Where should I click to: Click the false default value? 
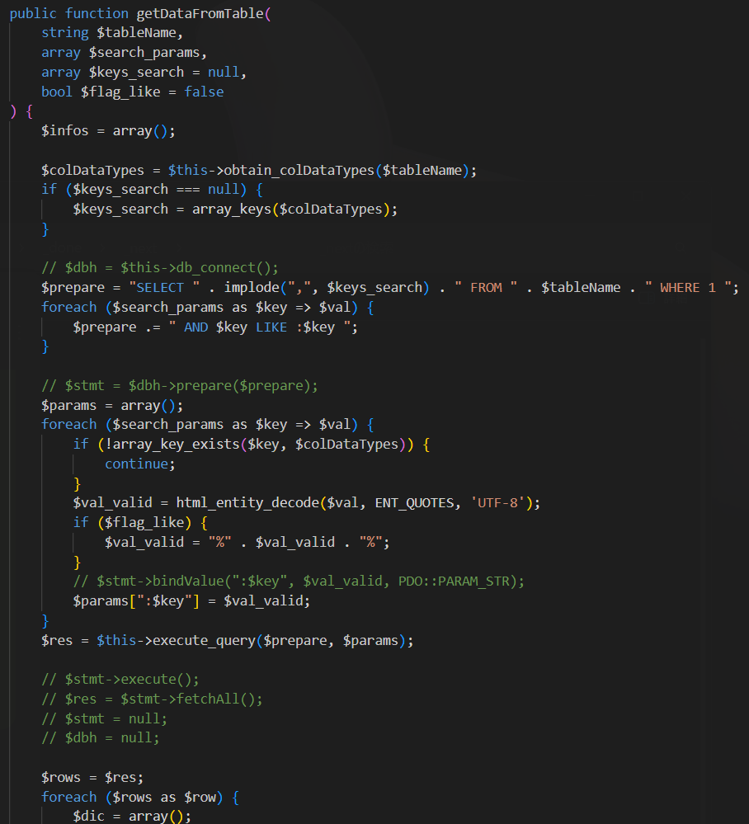click(204, 92)
